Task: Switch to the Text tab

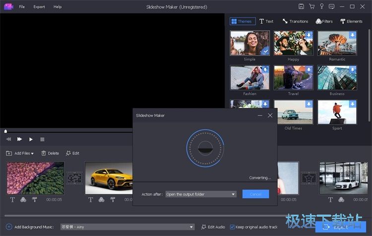Action: [x=266, y=21]
